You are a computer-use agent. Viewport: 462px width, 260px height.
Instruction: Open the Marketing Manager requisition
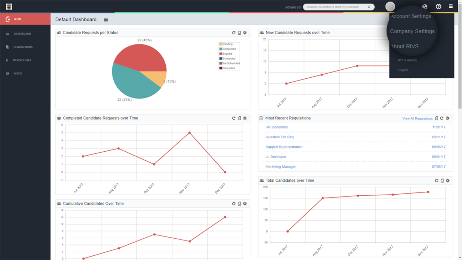(281, 166)
